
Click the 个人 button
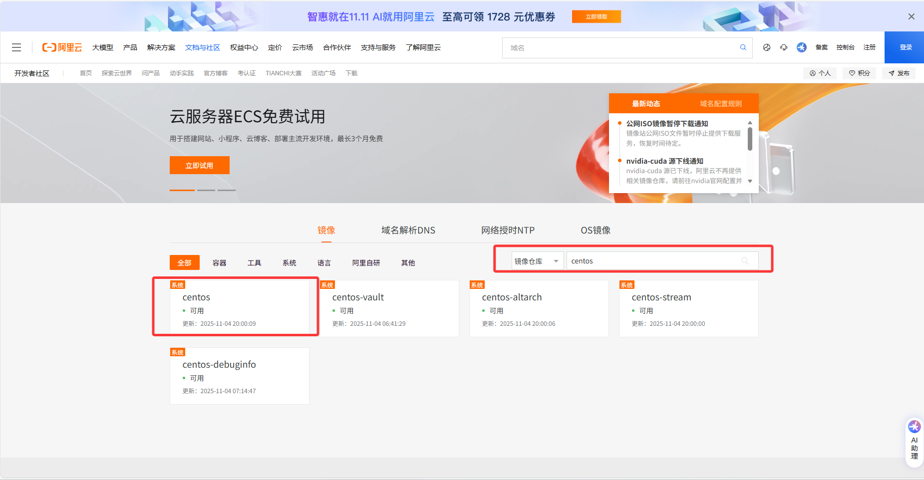820,73
